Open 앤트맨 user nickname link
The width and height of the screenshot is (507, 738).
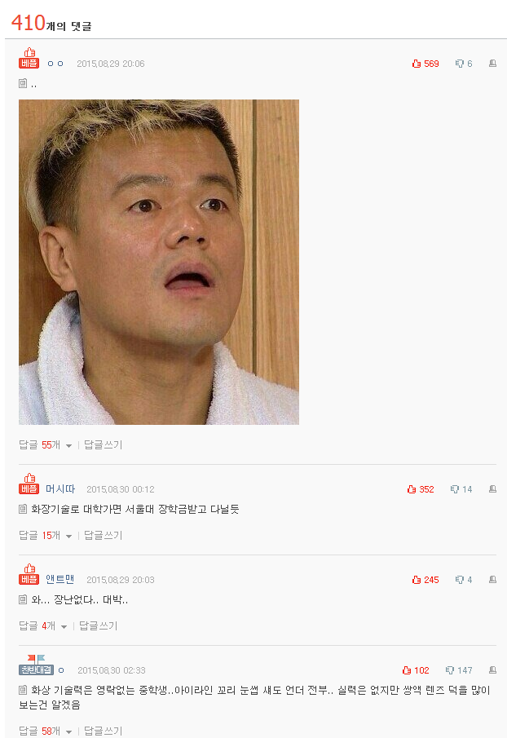click(60, 579)
